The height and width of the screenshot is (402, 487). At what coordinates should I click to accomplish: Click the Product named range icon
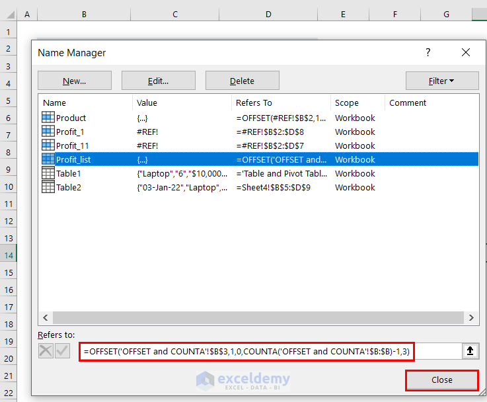coord(48,118)
